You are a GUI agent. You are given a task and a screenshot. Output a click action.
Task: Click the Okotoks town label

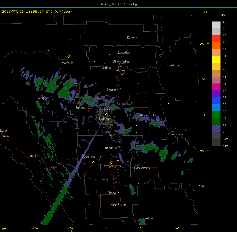pyautogui.click(x=113, y=193)
